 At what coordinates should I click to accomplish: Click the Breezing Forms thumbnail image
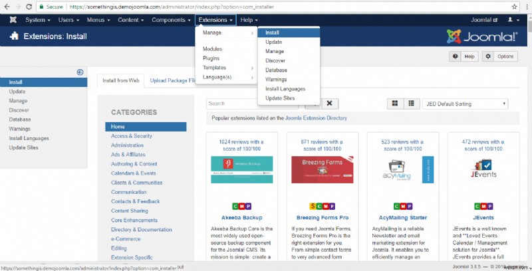(323, 169)
